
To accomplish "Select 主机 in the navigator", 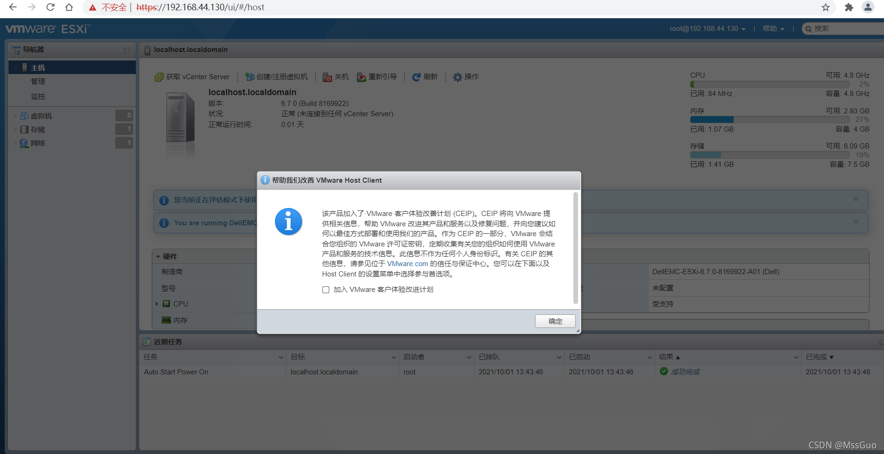I will pos(72,67).
